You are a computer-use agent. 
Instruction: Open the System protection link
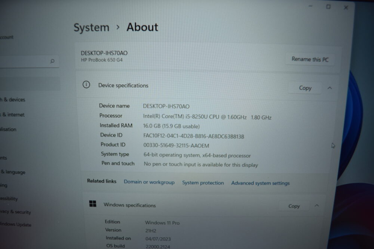tap(203, 183)
